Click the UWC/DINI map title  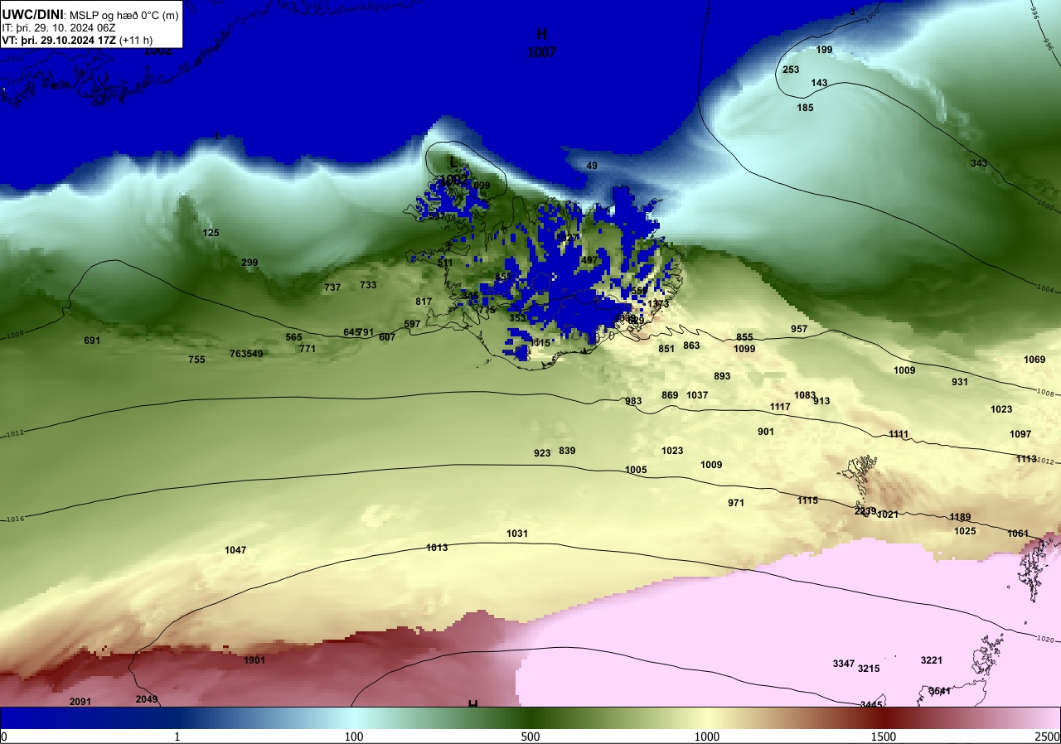[33, 13]
